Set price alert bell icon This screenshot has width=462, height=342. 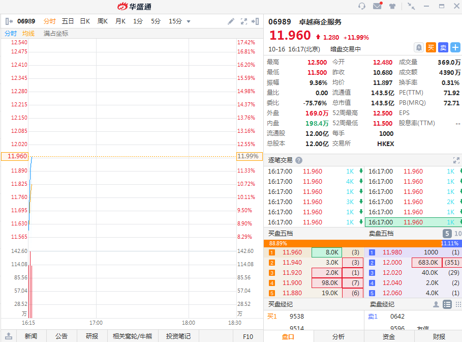[419, 47]
